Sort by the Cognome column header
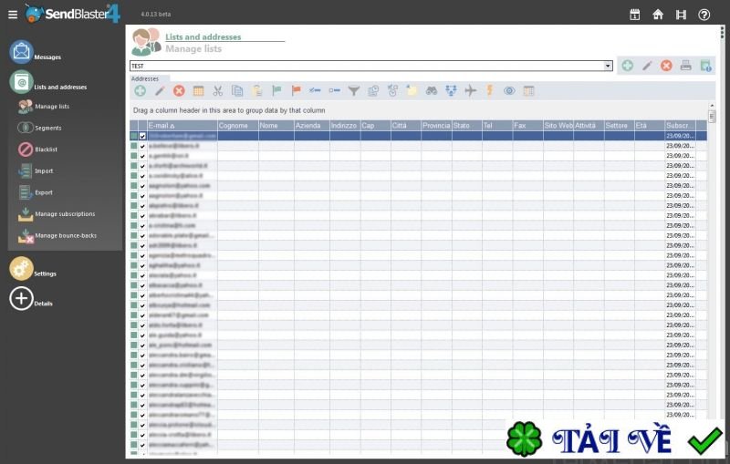This screenshot has height=464, width=730. 238,126
